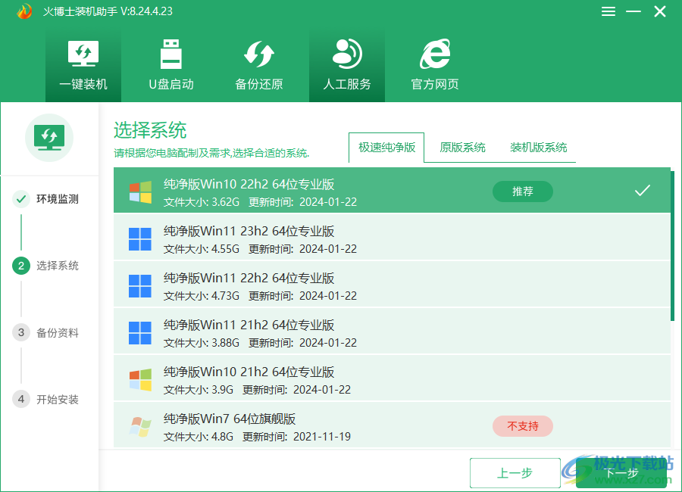This screenshot has height=492, width=682.
Task: Click the 下一步 next step button
Action: (x=621, y=472)
